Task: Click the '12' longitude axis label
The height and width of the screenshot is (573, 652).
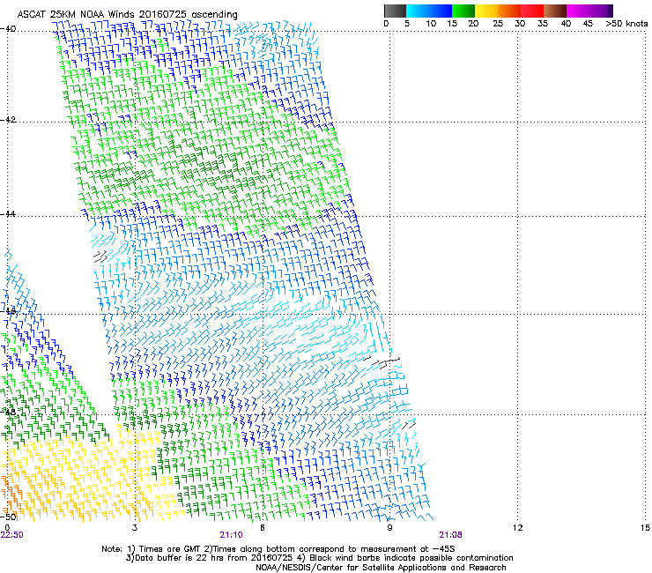Action: pyautogui.click(x=518, y=528)
